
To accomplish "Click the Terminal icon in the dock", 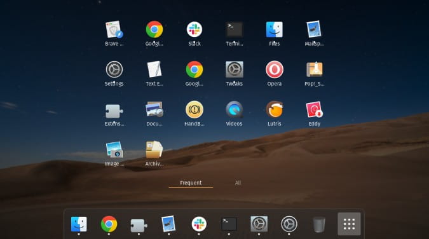I will (229, 224).
